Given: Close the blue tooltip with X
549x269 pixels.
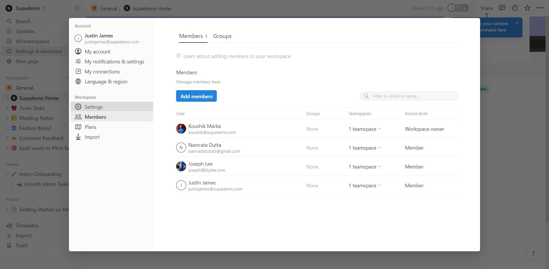Looking at the screenshot, I should coord(517,23).
